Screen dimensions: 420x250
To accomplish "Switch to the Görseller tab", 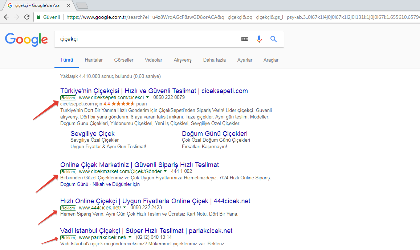I will point(123,60).
